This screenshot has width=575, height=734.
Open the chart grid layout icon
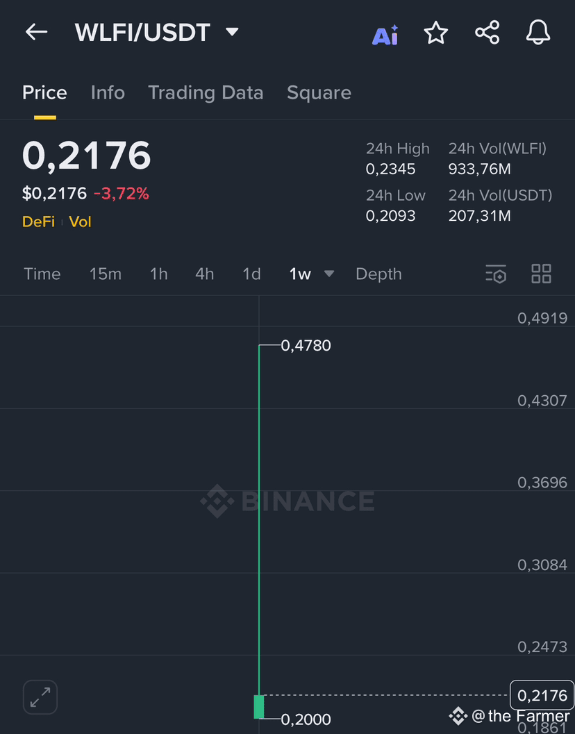pyautogui.click(x=541, y=274)
